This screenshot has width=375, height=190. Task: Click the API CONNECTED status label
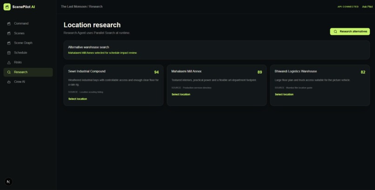348,7
